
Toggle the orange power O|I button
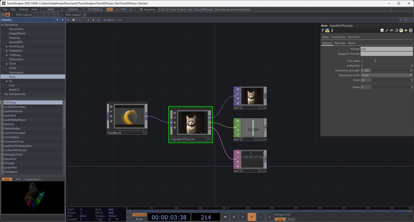click(109, 9)
